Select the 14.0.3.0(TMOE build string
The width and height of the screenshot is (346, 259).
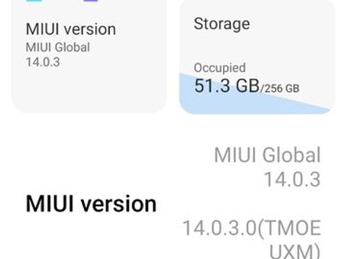[251, 228]
